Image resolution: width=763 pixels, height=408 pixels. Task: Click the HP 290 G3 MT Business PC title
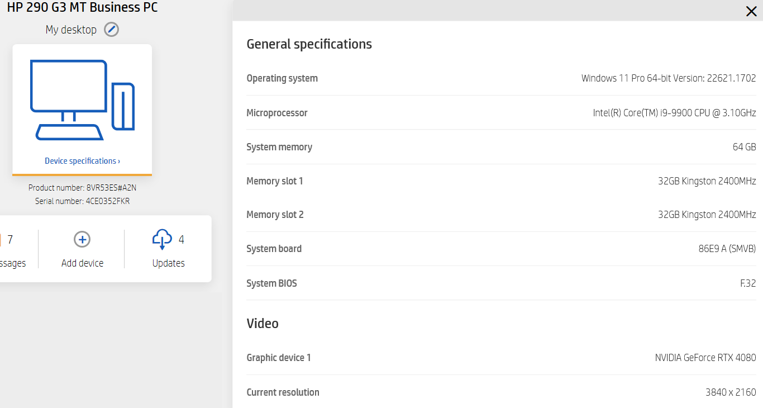click(x=82, y=8)
